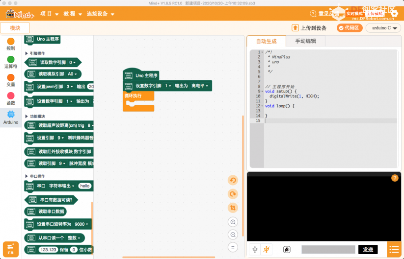Image resolution: width=404 pixels, height=259 pixels.
Task: Switch to the 手动编辑 tab
Action: click(x=305, y=41)
